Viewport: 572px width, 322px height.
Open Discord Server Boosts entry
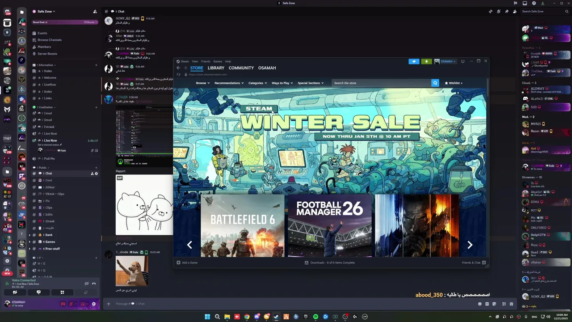point(47,54)
